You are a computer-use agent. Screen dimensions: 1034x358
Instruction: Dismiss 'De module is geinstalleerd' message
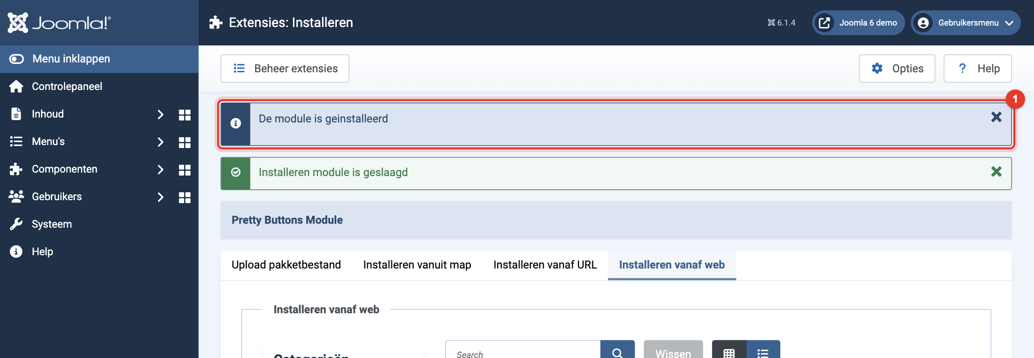(996, 117)
